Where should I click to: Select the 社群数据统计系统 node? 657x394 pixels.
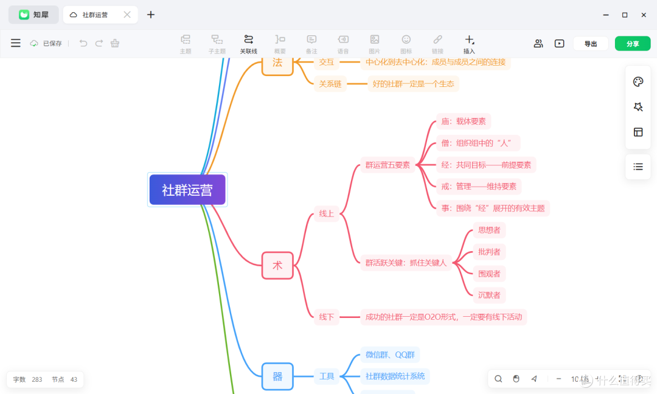(x=395, y=376)
